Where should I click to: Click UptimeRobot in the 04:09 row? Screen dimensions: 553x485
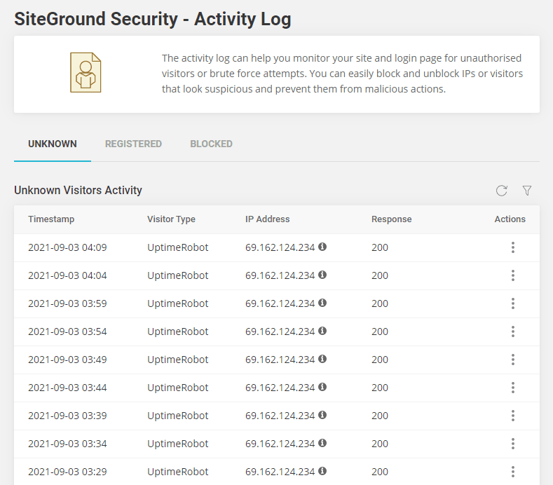point(178,247)
